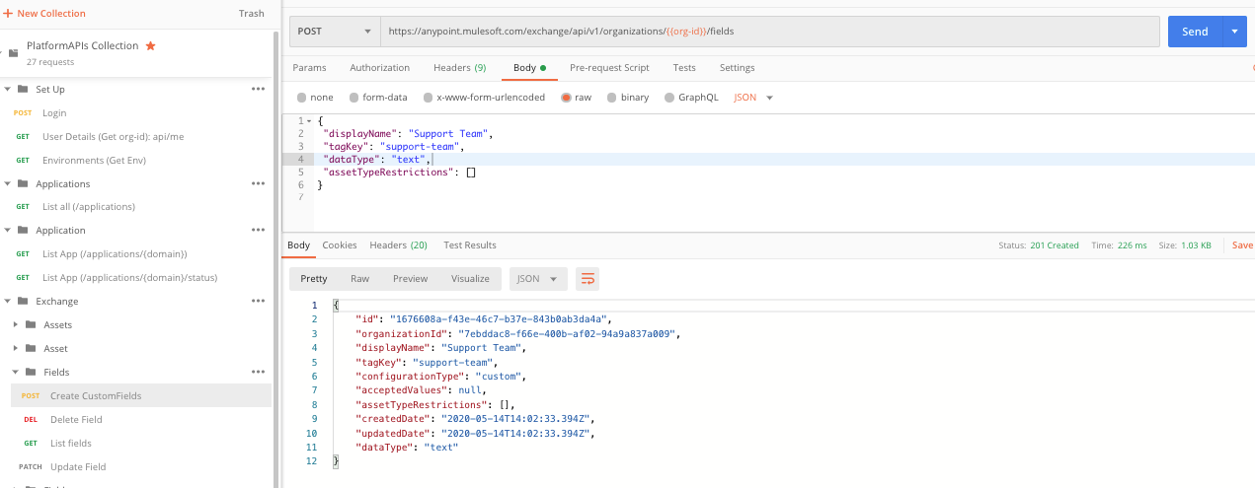Open the Fields folder's three-dot menu

click(258, 372)
